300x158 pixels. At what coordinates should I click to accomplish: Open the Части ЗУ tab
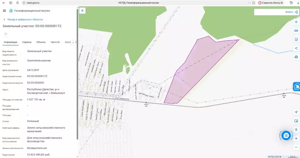tap(55, 42)
